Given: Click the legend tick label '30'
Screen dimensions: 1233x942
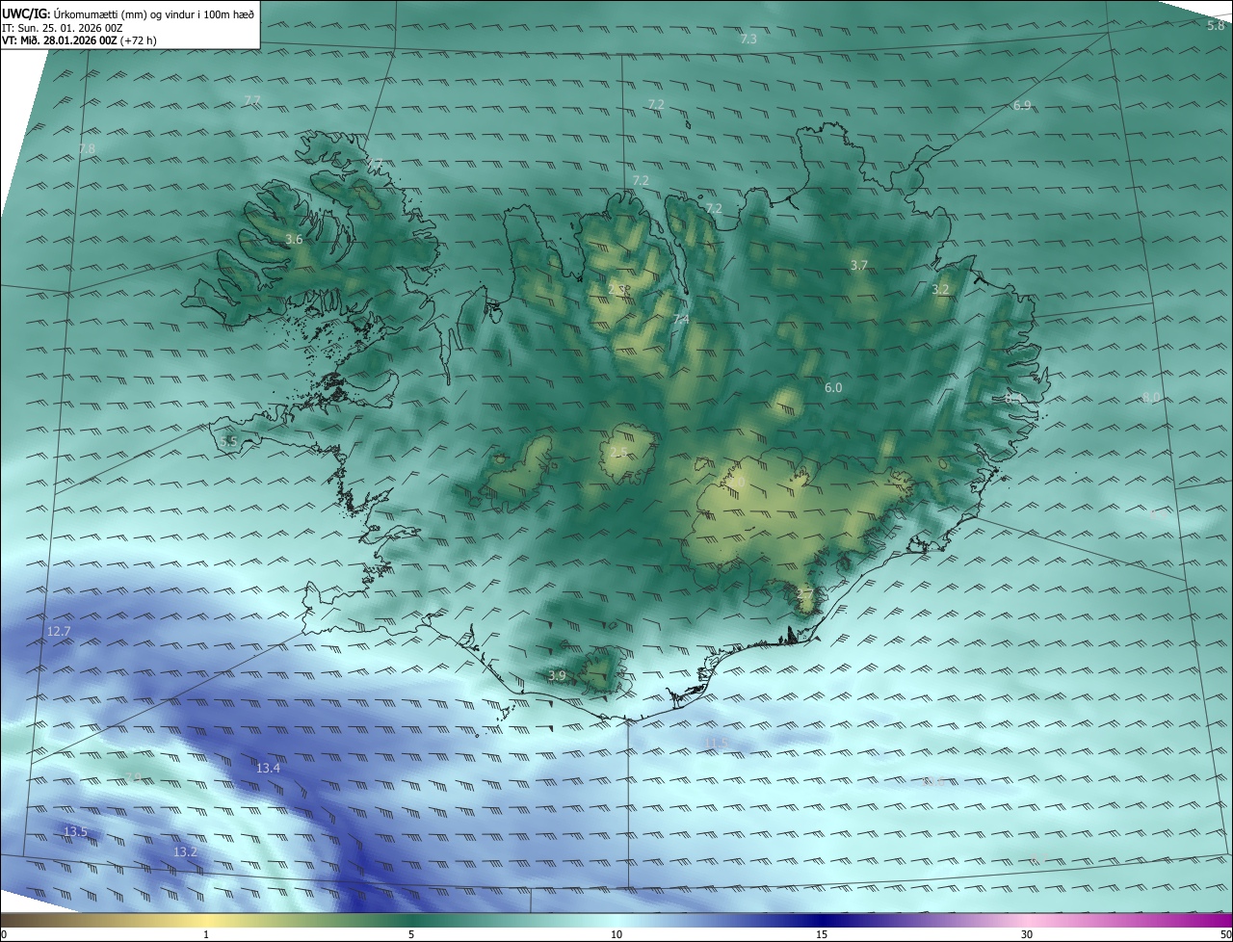Looking at the screenshot, I should point(1027,934).
